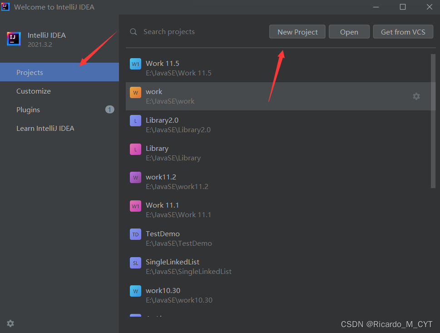
Task: Click the work10.30 project icon
Action: (x=135, y=291)
